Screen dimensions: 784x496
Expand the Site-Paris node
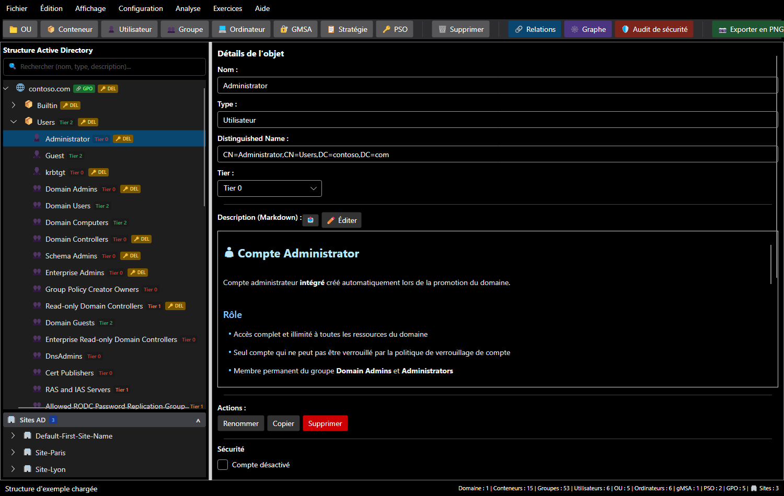[x=13, y=452]
